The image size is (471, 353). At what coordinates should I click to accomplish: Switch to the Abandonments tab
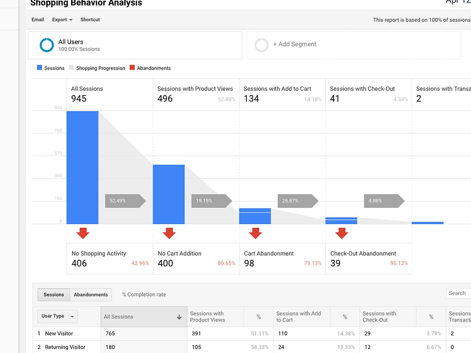click(x=91, y=295)
